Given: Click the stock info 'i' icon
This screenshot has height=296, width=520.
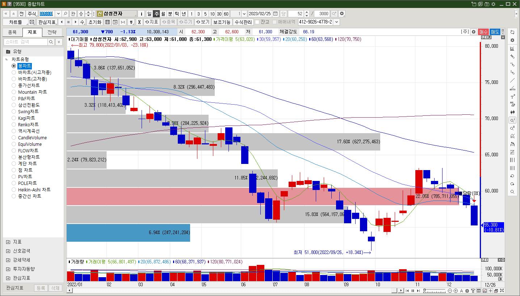Looking at the screenshot, I should pyautogui.click(x=142, y=14).
